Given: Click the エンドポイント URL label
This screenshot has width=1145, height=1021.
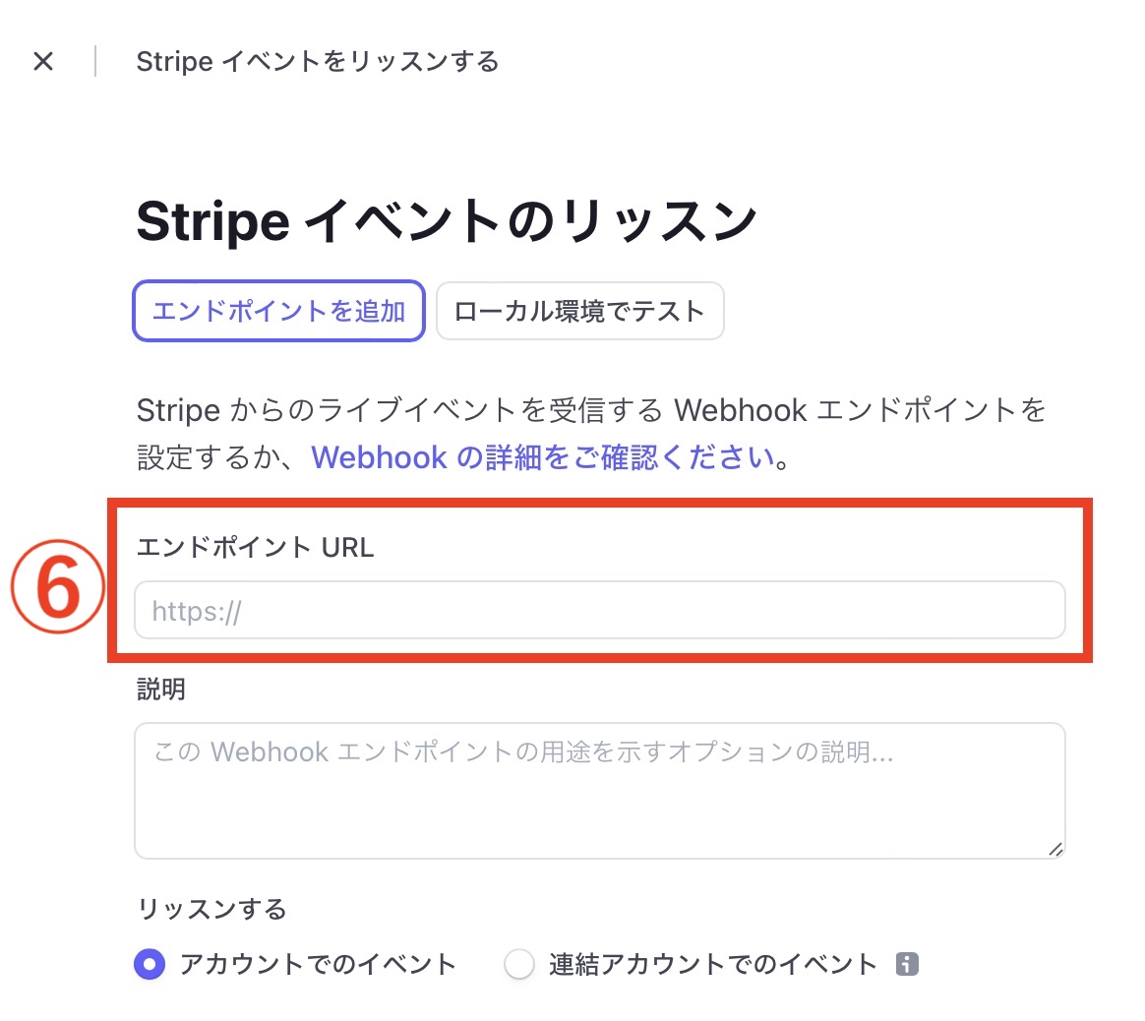Looking at the screenshot, I should coord(255,548).
